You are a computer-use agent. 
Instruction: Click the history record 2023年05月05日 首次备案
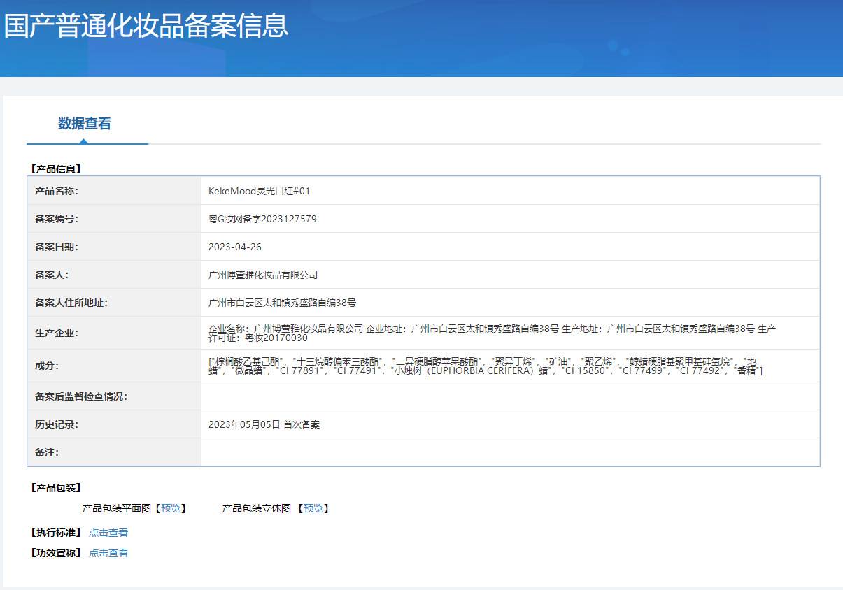coord(264,424)
